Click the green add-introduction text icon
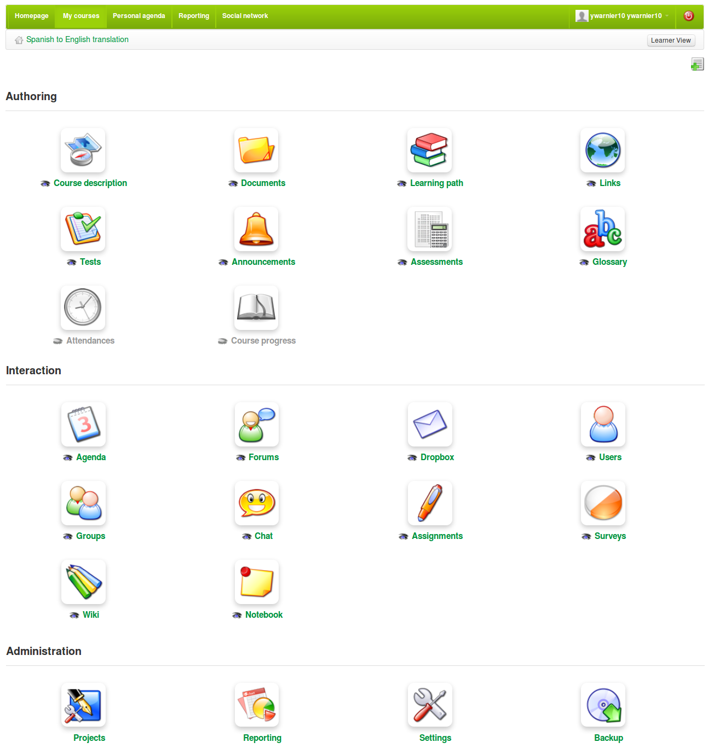The width and height of the screenshot is (708, 754). click(x=697, y=65)
